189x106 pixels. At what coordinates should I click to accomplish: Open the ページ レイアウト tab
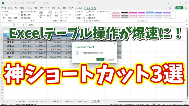click(x=32, y=8)
